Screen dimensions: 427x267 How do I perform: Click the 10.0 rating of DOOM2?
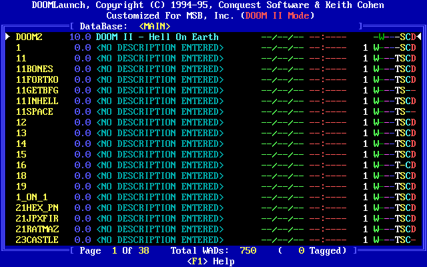pyautogui.click(x=80, y=37)
